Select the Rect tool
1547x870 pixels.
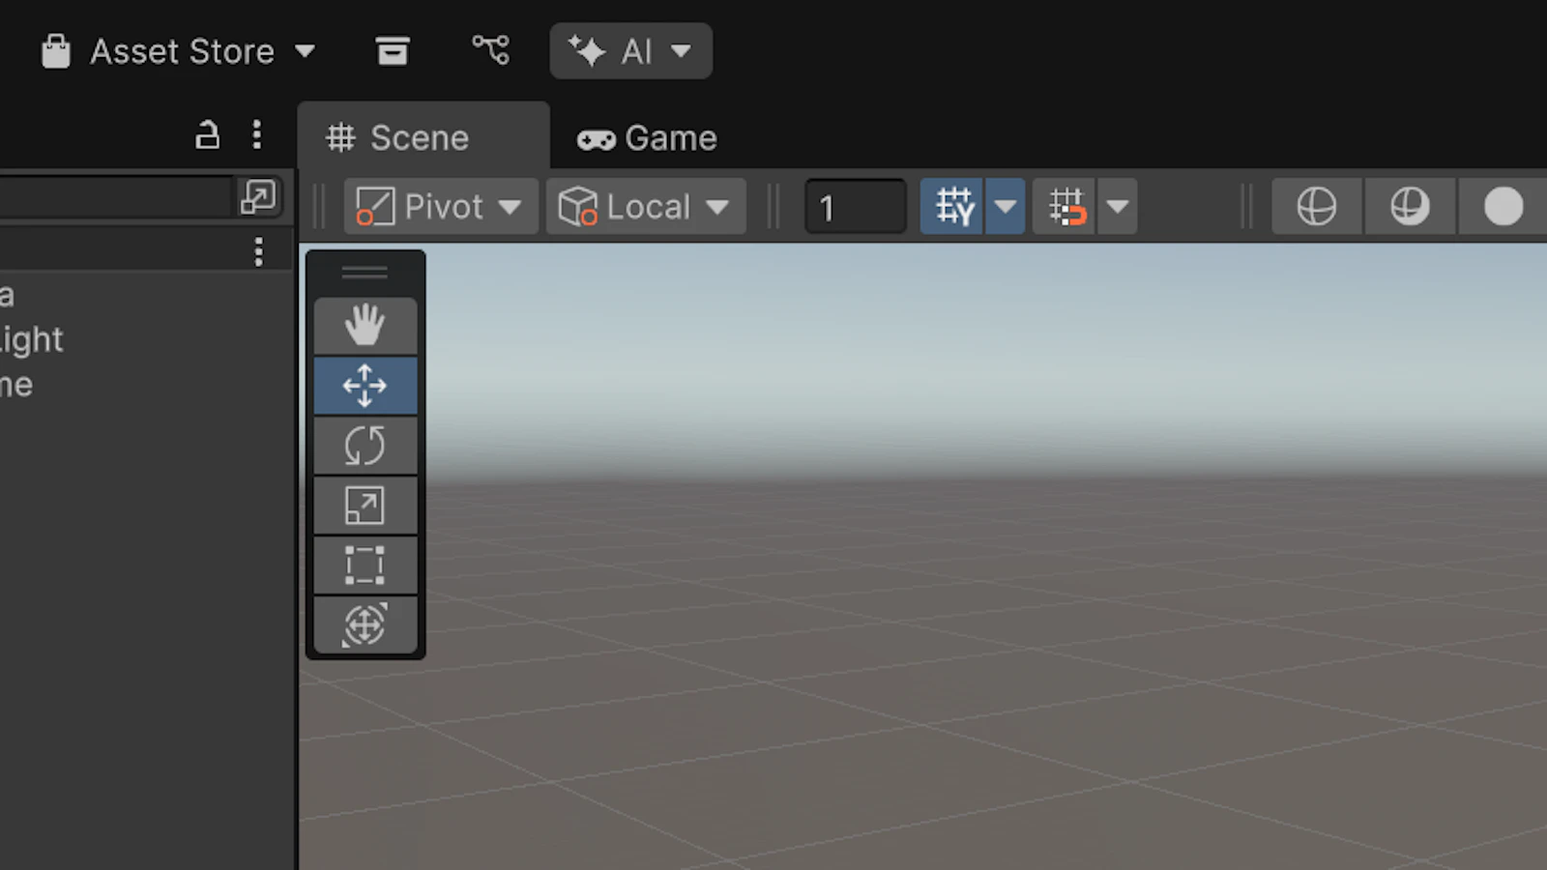pos(365,565)
